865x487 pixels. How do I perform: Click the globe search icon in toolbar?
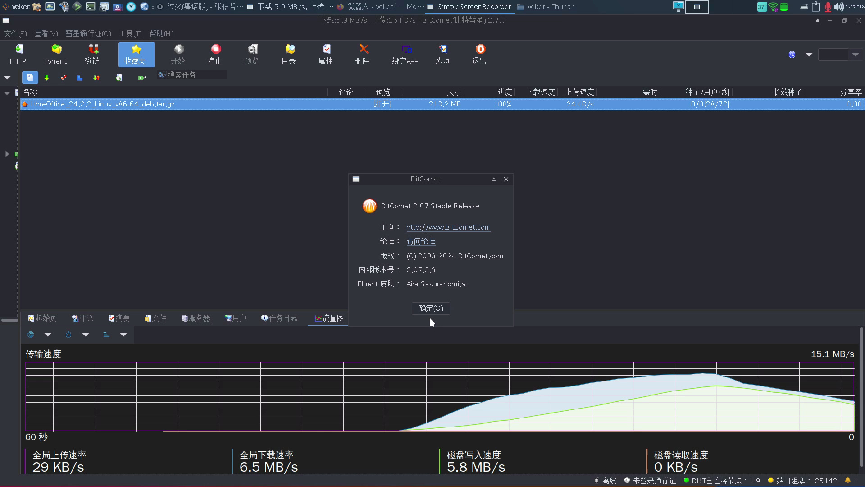point(792,55)
